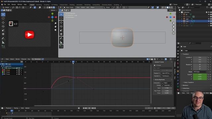Activate Select Box tool in right viewport toolbar
Image resolution: width=212 pixels, height=119 pixels.
[61, 15]
